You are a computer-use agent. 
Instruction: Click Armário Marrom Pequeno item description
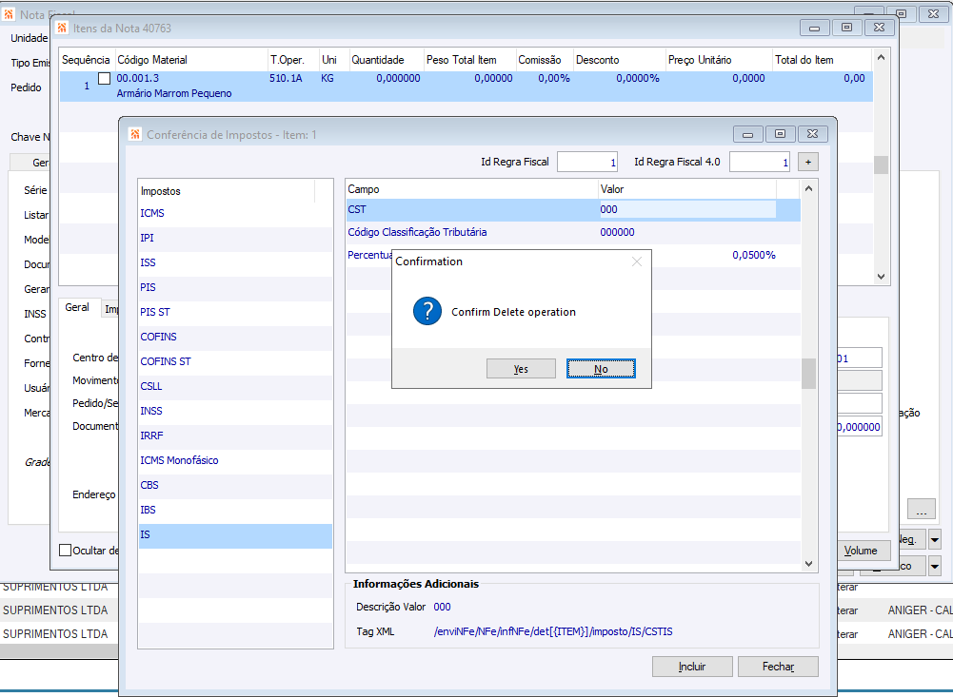point(174,93)
